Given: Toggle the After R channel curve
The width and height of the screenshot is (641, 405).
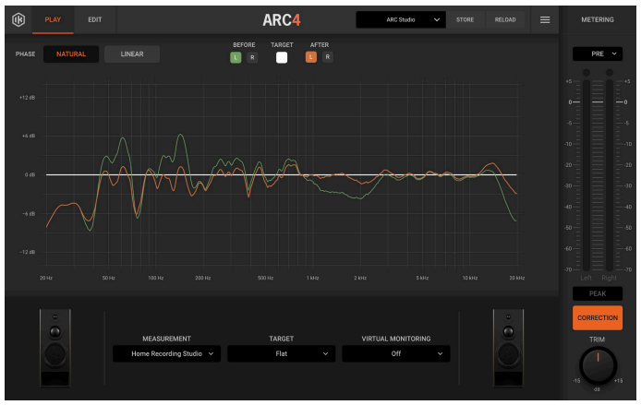Looking at the screenshot, I should click(328, 57).
